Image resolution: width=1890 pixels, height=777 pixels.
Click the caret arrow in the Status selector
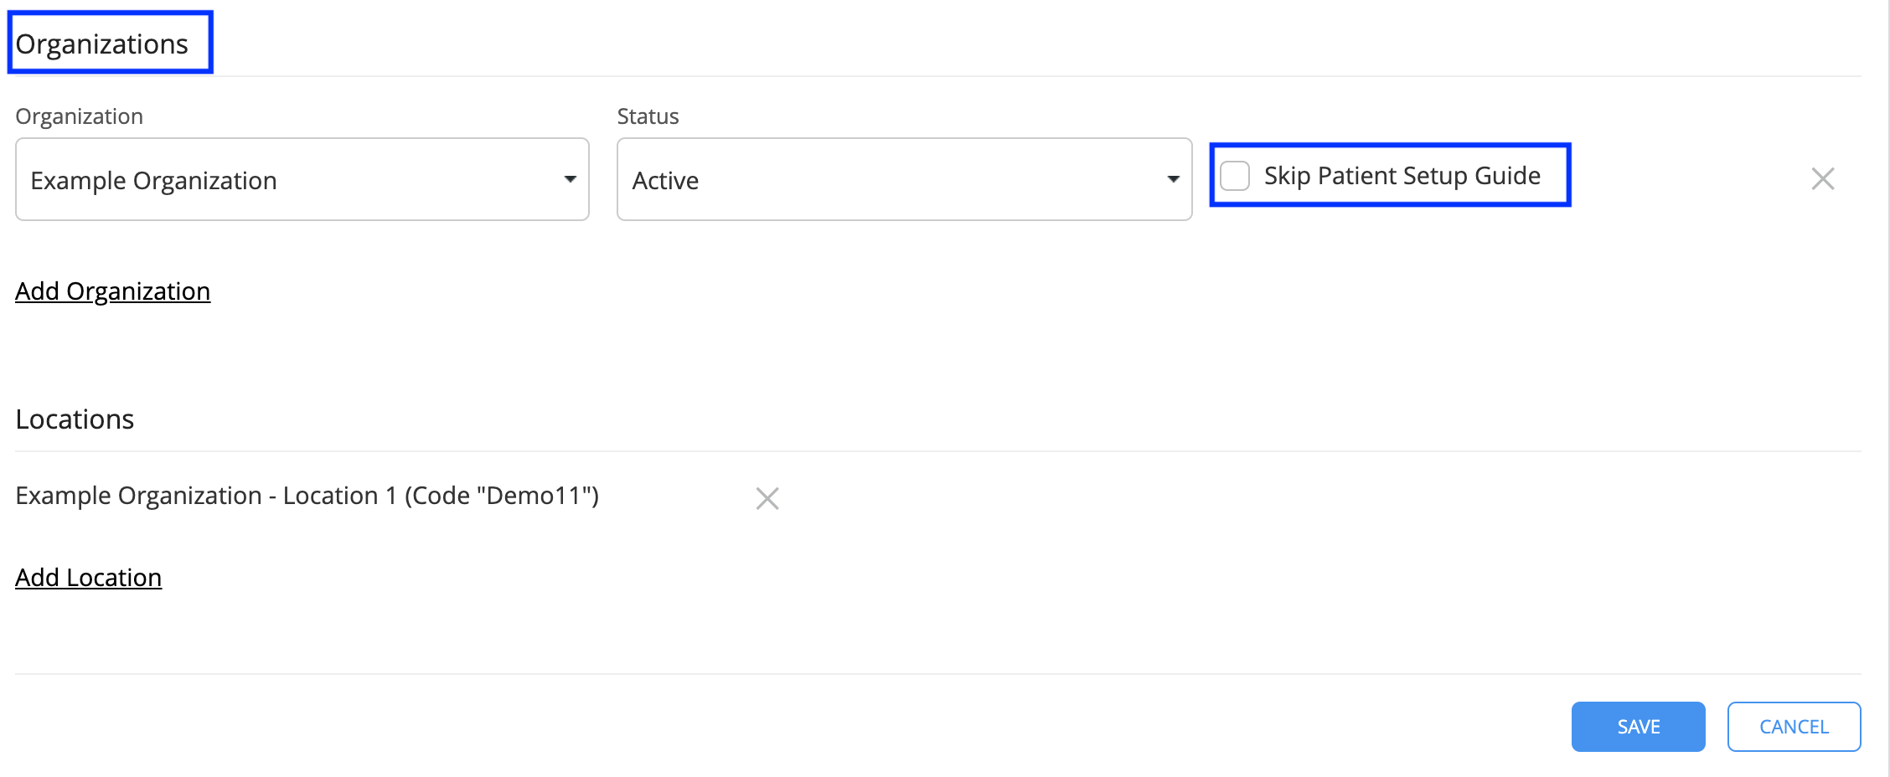(1174, 179)
